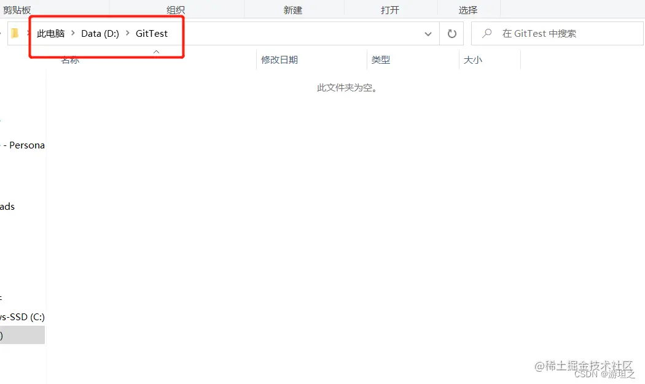Click the refresh icon beside the address bar
The width and height of the screenshot is (645, 384).
(x=451, y=34)
